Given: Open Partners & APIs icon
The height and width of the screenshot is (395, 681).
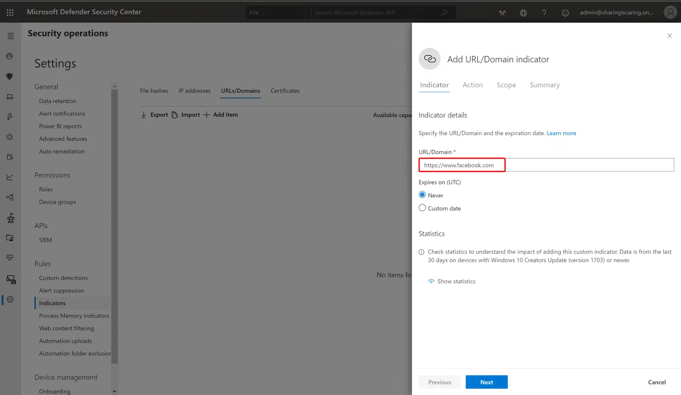Looking at the screenshot, I should (x=9, y=197).
